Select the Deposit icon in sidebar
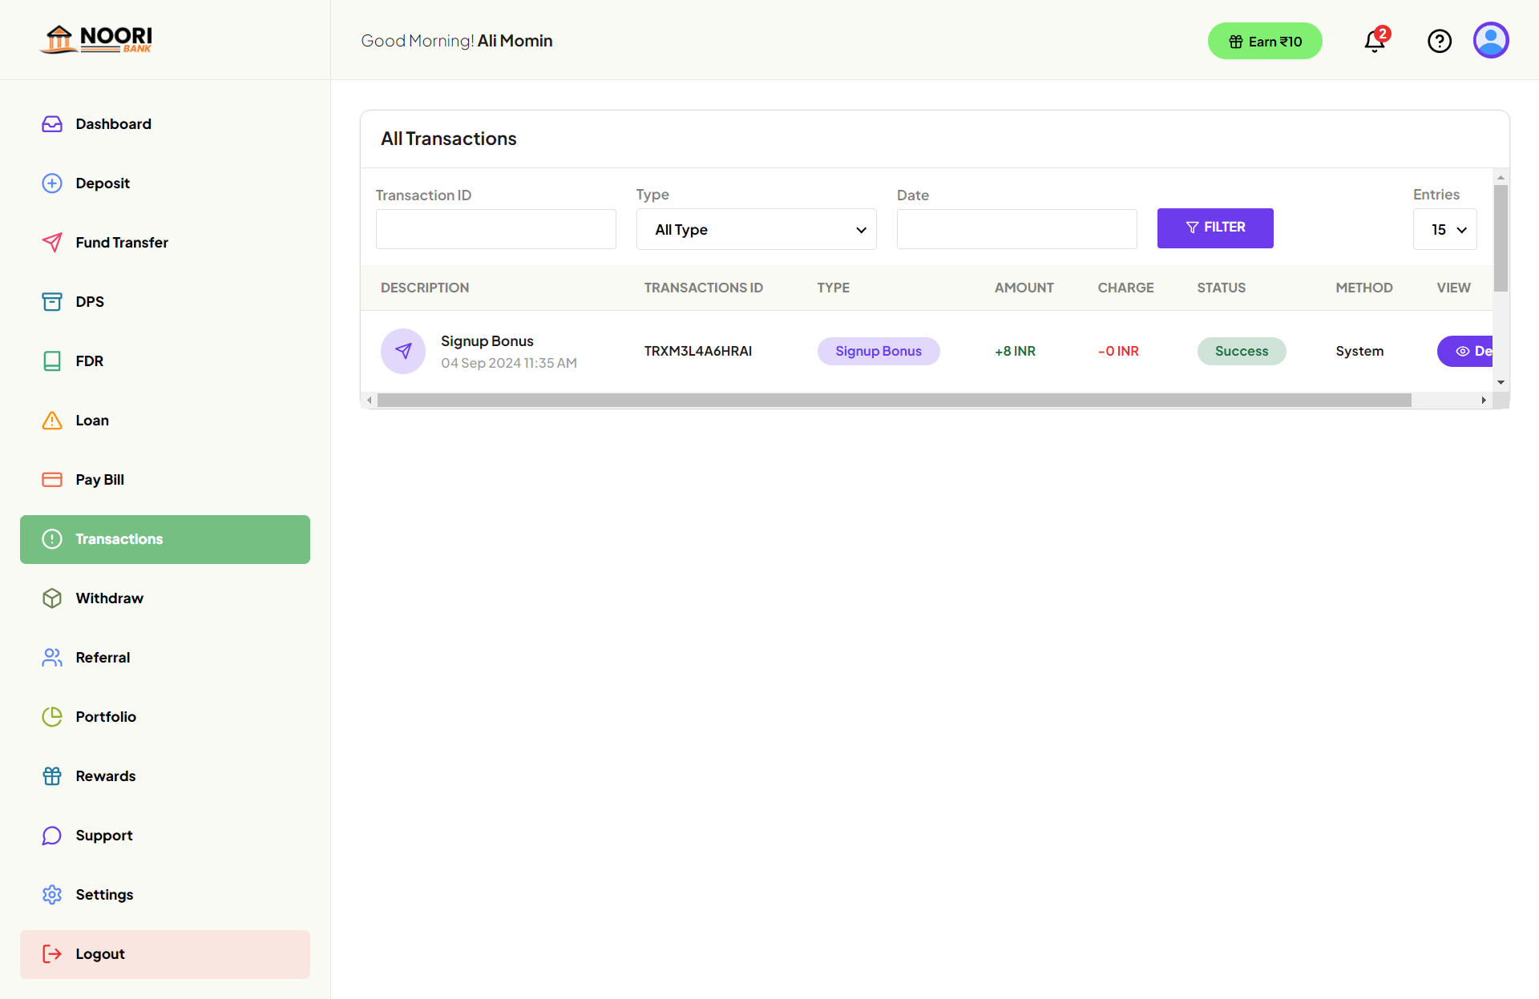 51,183
